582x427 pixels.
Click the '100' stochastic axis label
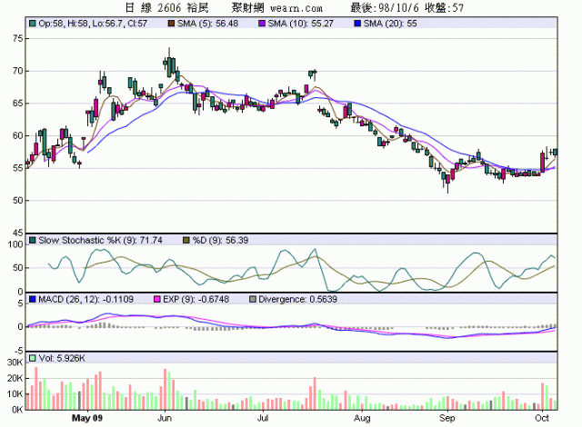15,244
